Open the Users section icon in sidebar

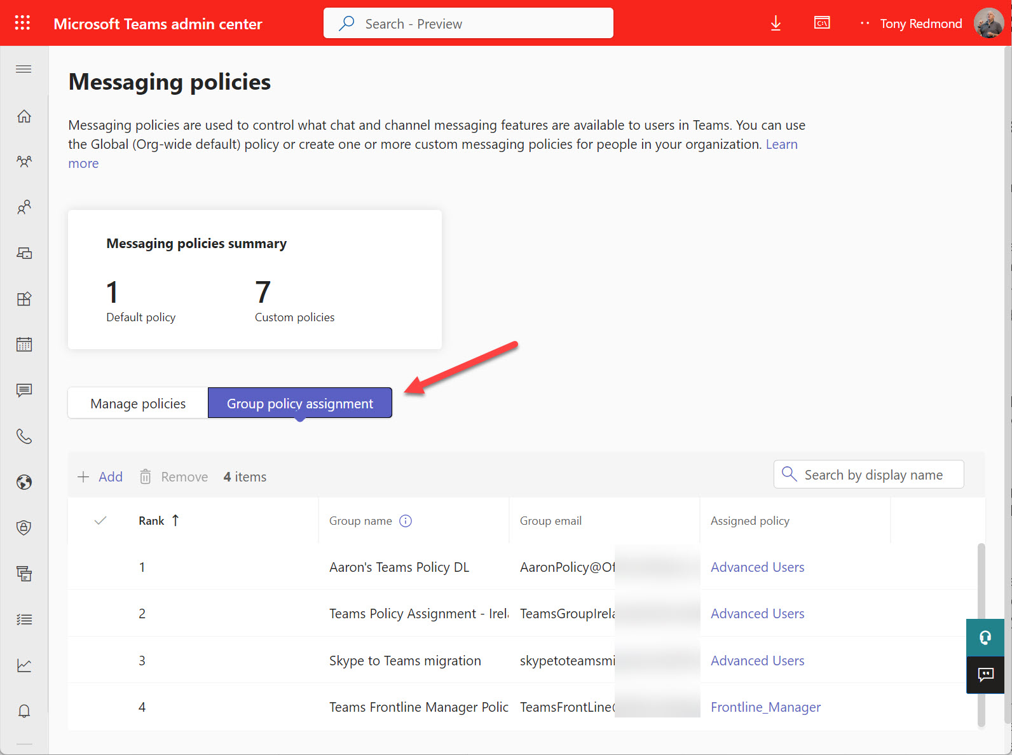24,207
